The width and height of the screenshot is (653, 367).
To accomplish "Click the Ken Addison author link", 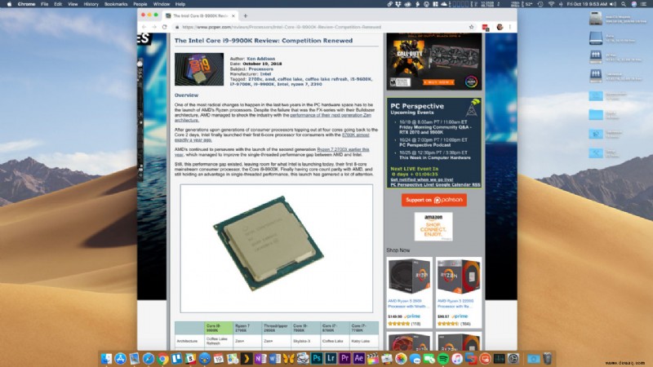I will coord(260,59).
